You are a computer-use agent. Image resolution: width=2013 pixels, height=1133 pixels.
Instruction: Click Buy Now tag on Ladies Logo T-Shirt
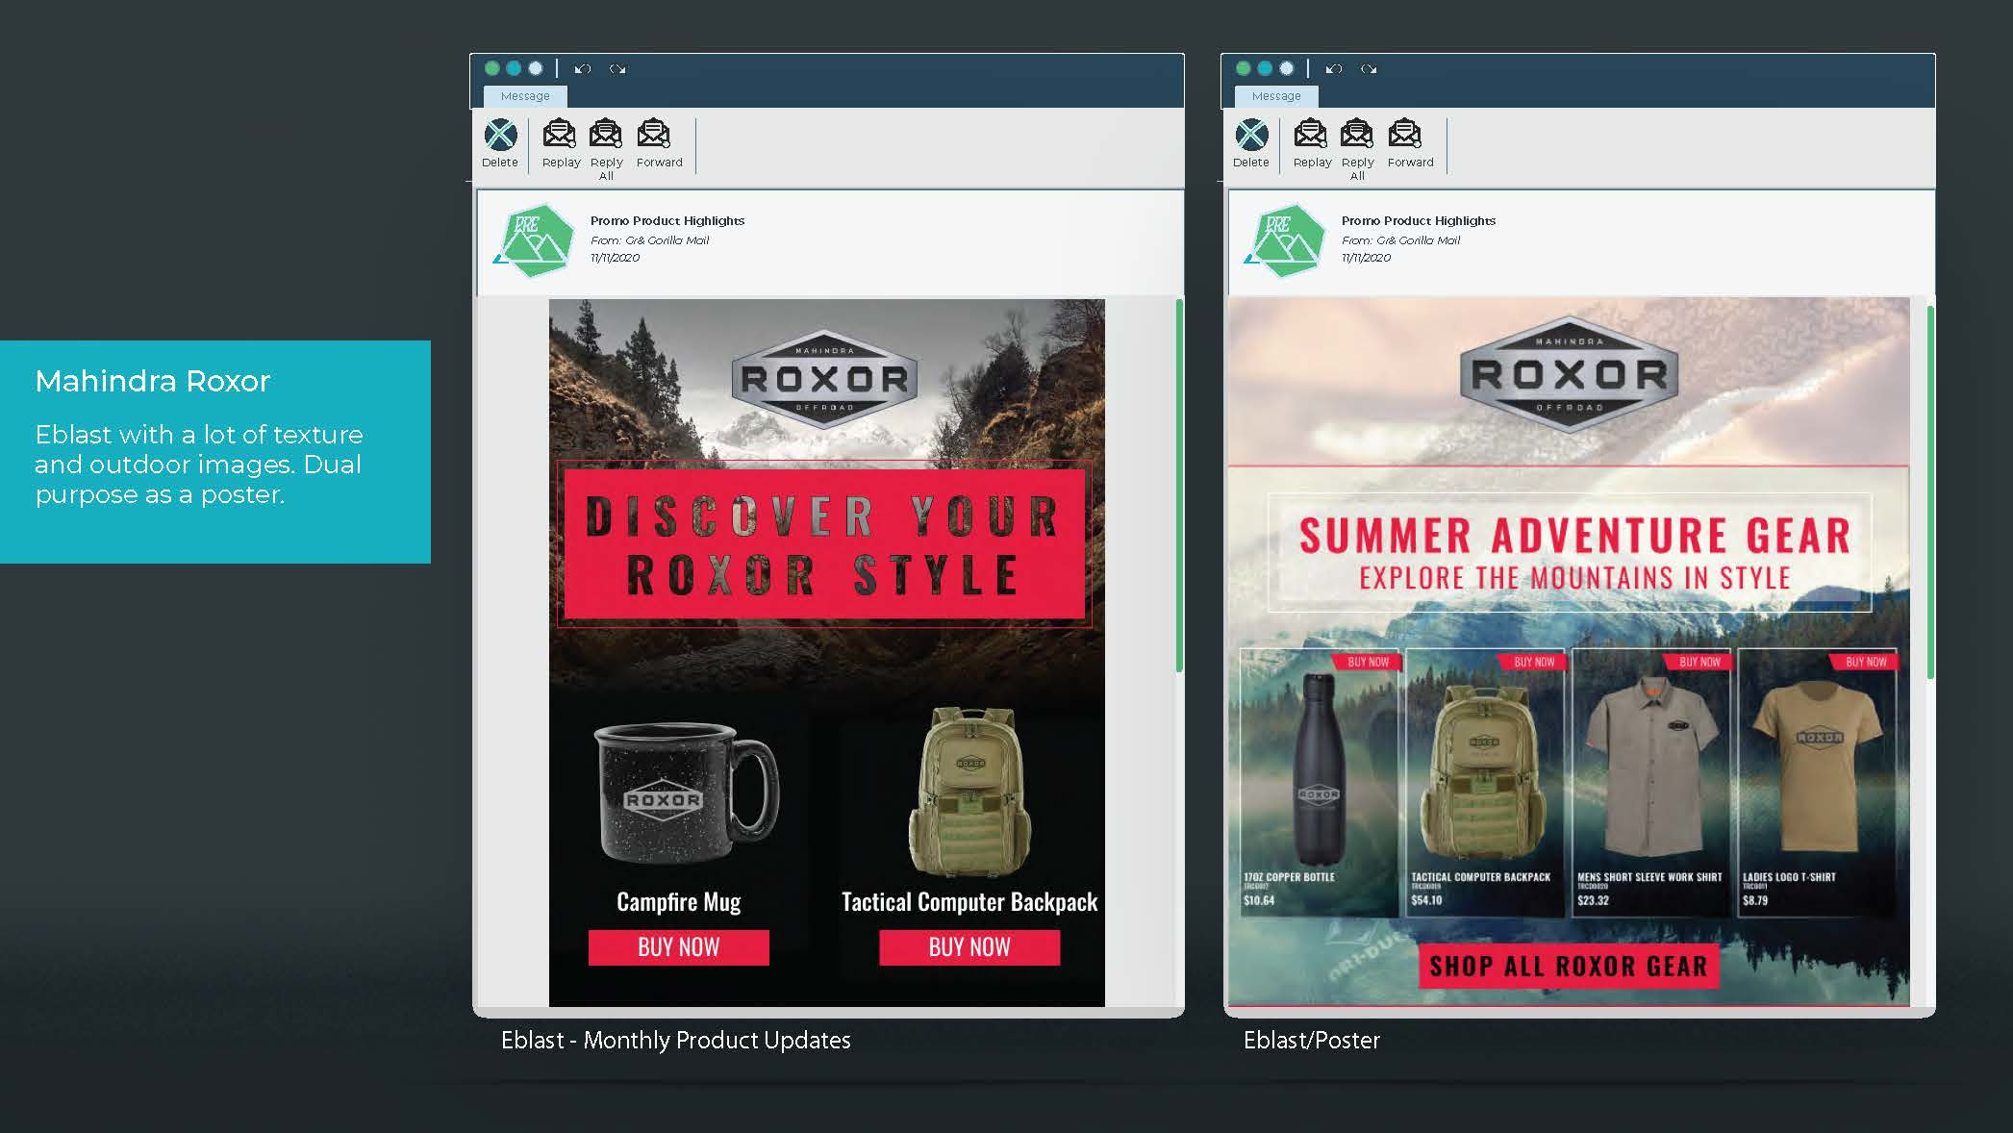1865,662
